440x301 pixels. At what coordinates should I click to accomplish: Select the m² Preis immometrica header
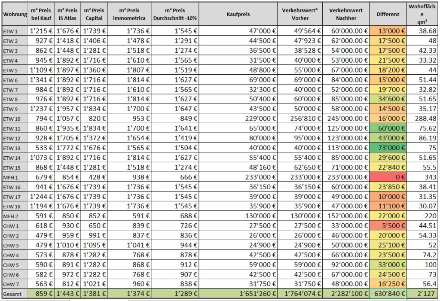tap(129, 14)
